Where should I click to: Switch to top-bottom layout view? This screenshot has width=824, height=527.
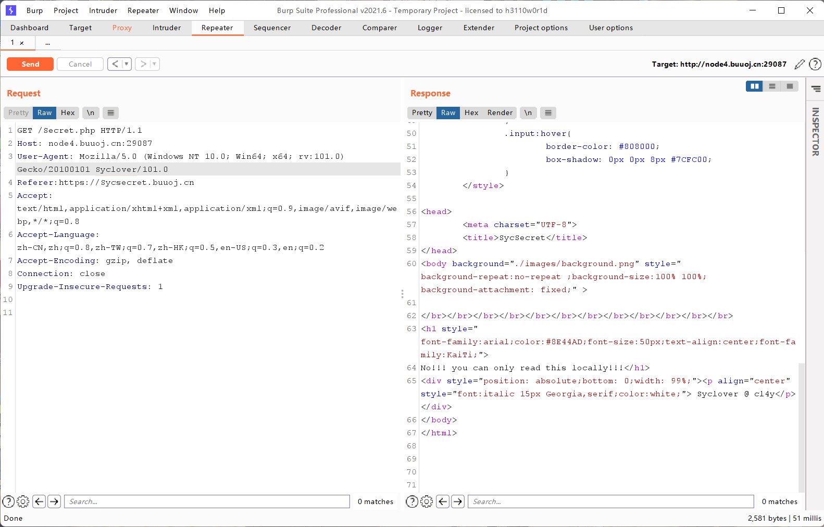tap(772, 86)
